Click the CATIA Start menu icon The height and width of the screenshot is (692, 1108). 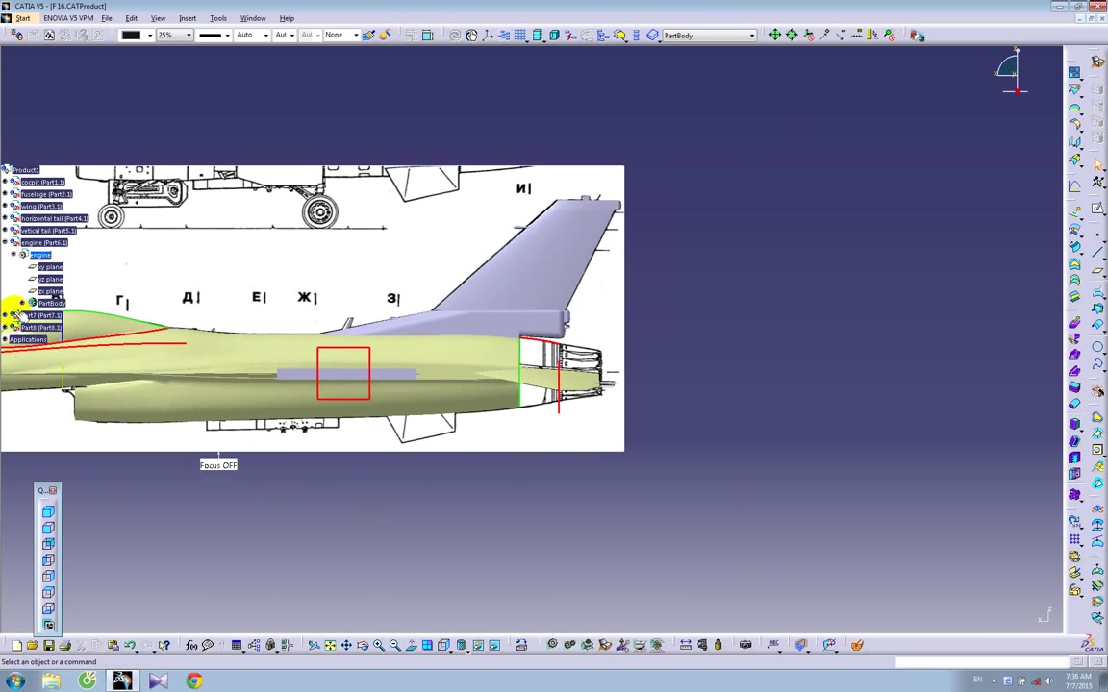7,18
